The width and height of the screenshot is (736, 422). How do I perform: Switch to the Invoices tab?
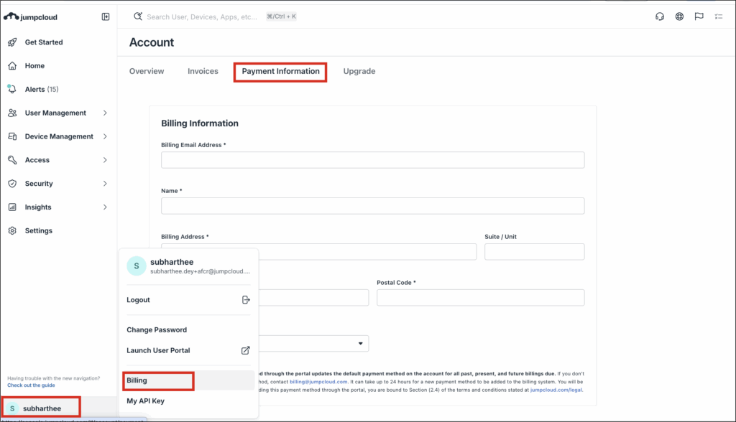(203, 72)
